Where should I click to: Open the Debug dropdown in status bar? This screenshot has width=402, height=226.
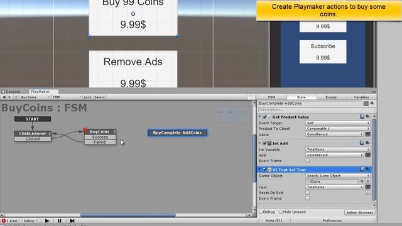pos(30,220)
